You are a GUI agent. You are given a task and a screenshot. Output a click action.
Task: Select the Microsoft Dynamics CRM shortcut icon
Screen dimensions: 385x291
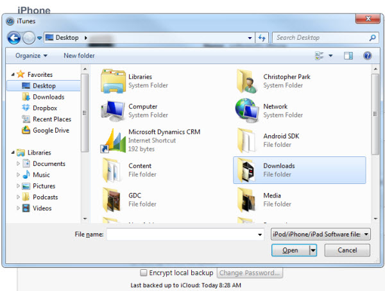pyautogui.click(x=113, y=140)
